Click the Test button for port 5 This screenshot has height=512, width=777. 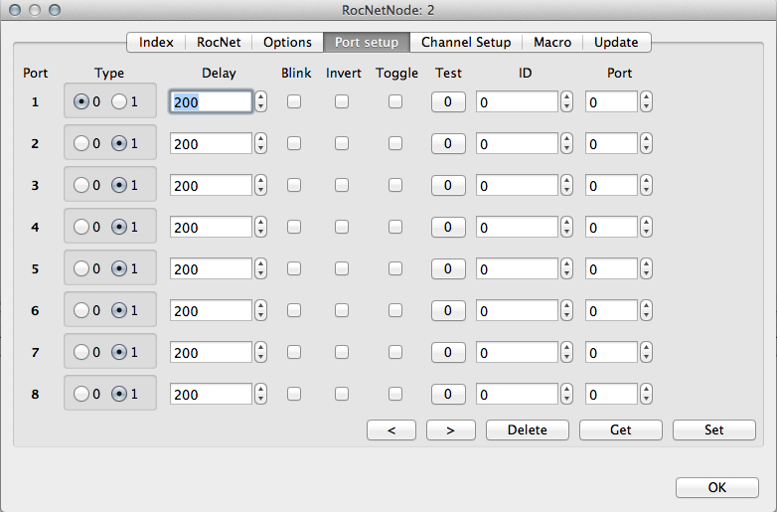tap(448, 268)
